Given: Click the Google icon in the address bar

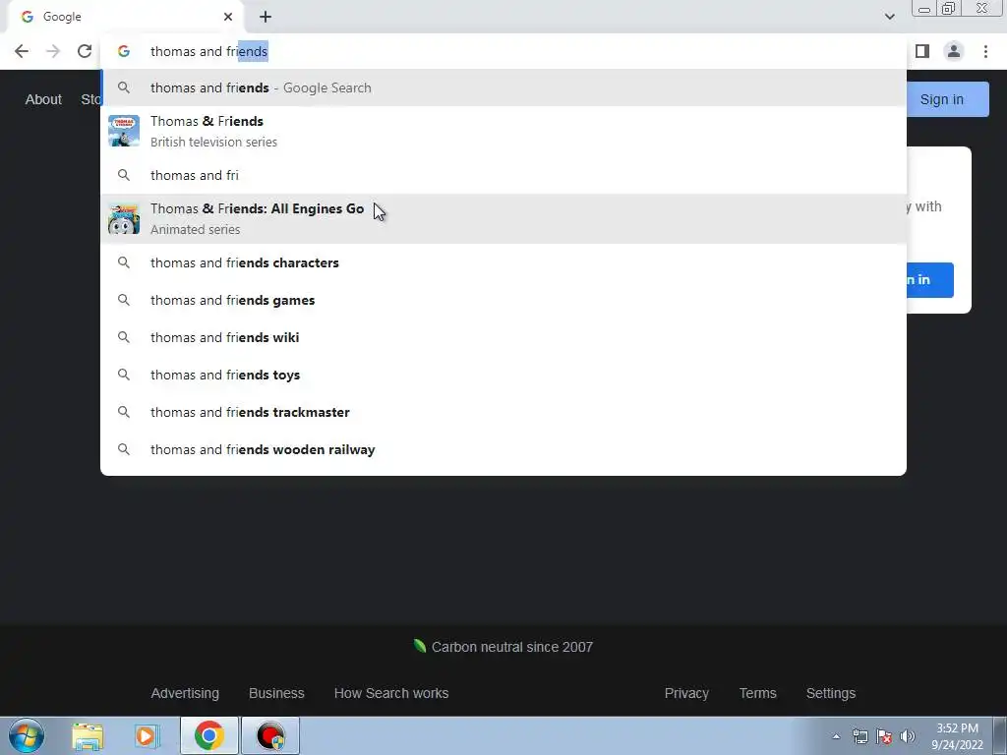Looking at the screenshot, I should 124,51.
